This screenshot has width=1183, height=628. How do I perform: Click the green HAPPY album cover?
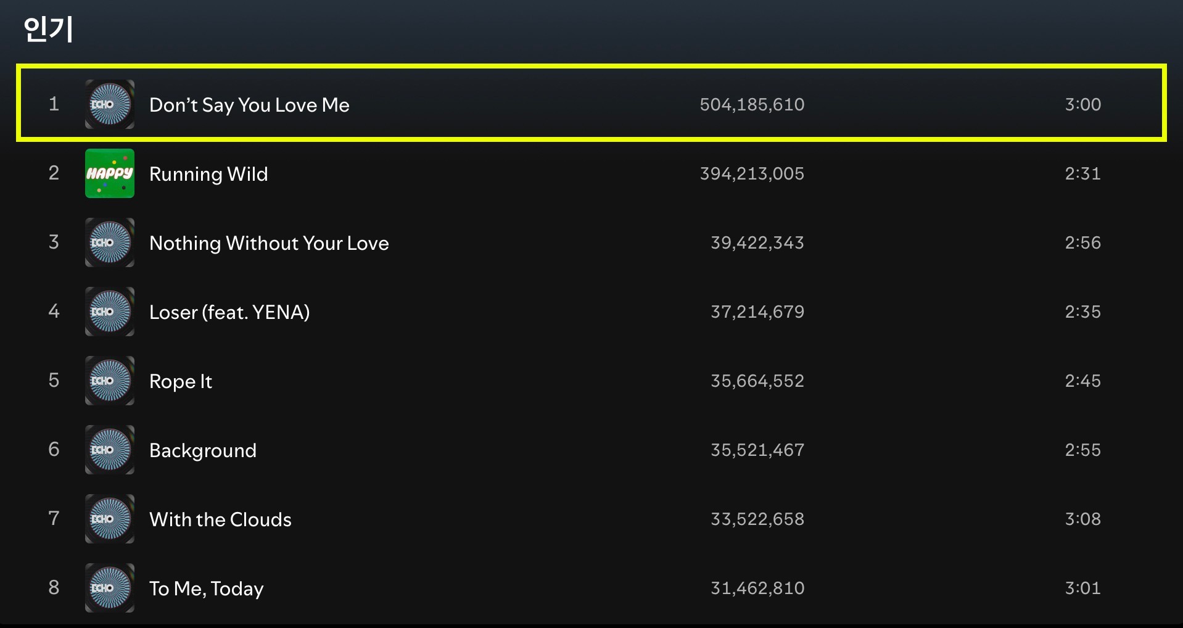click(x=110, y=173)
